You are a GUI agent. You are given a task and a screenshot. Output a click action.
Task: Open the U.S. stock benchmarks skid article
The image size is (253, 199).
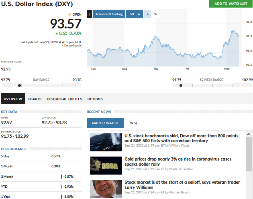(182, 138)
